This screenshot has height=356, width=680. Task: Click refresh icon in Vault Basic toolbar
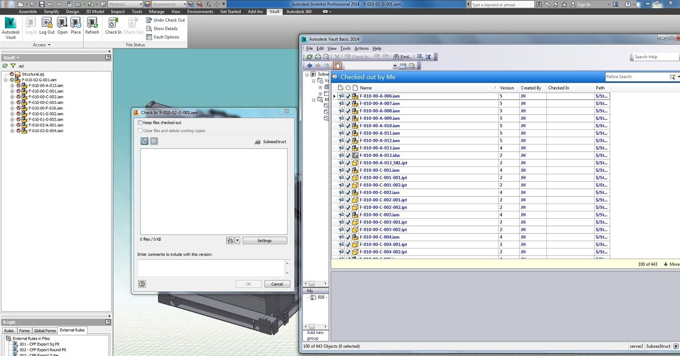point(309,57)
